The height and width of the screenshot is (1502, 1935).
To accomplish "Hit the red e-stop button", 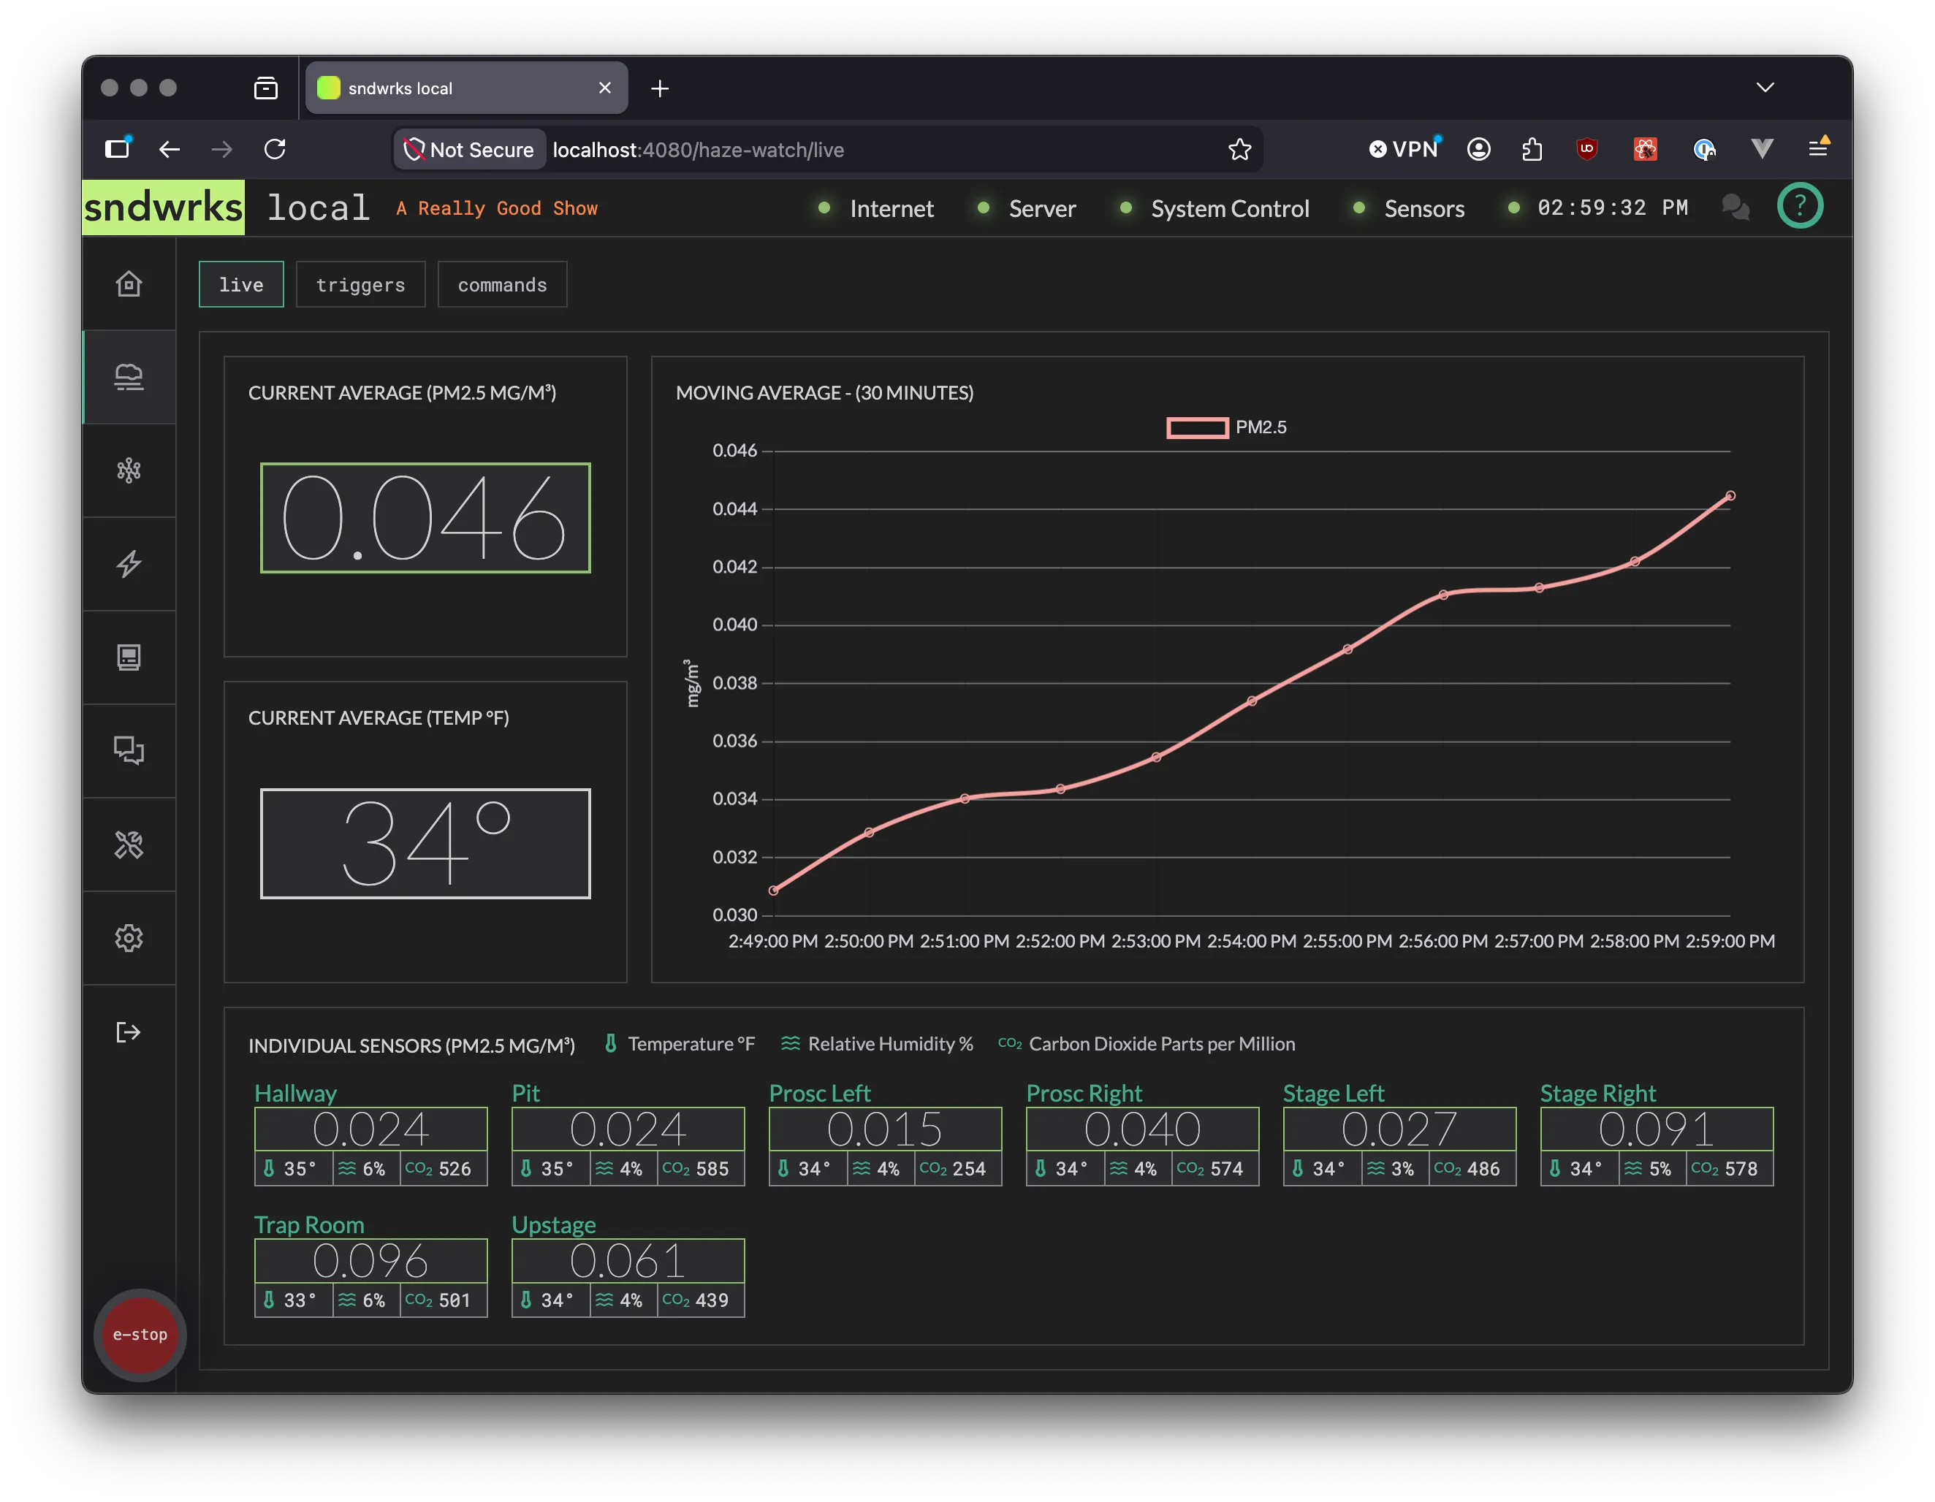I will point(139,1335).
